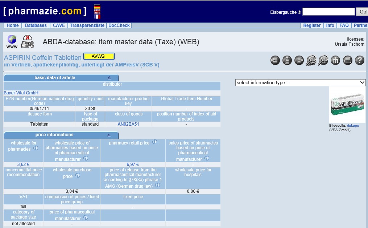Click the dosage form value Tabletten
368x228 pixels.
[x=39, y=124]
